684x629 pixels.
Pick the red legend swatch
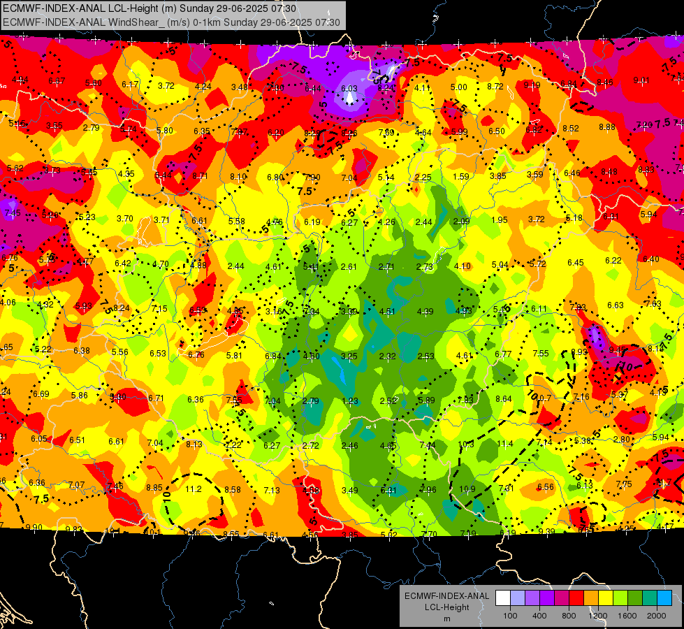point(576,598)
